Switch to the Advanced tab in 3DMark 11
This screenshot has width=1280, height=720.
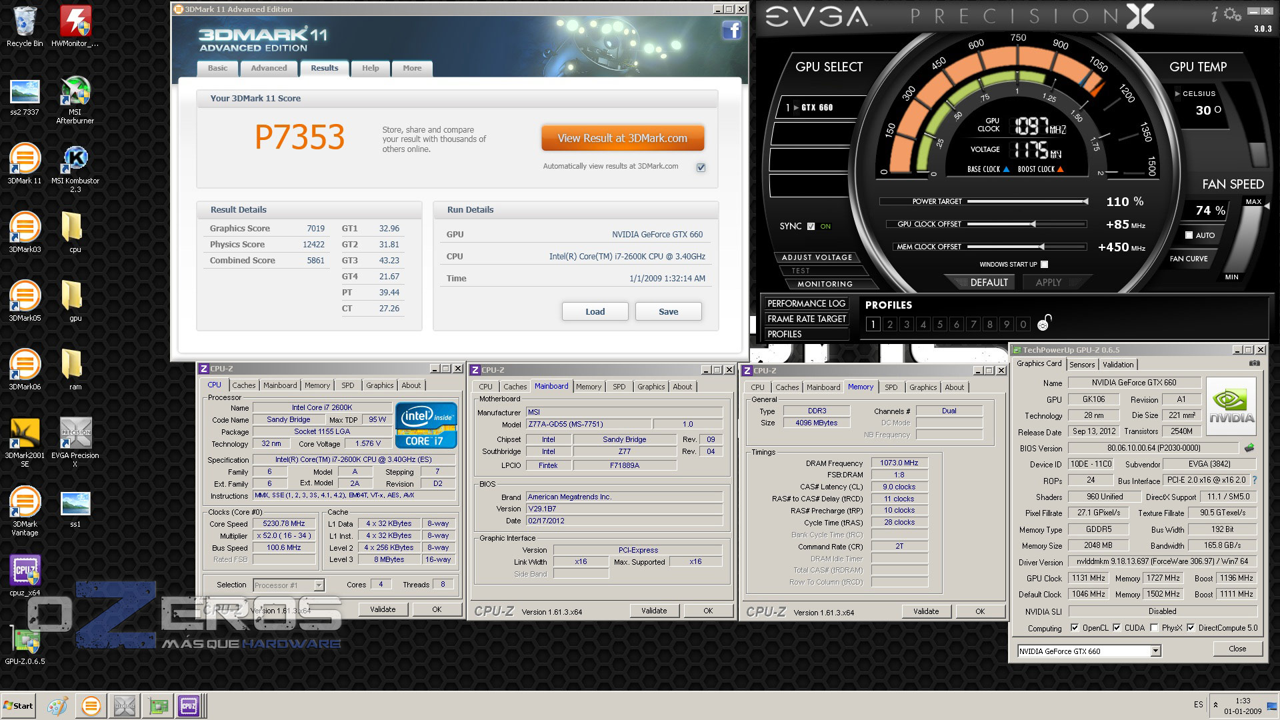coord(269,68)
